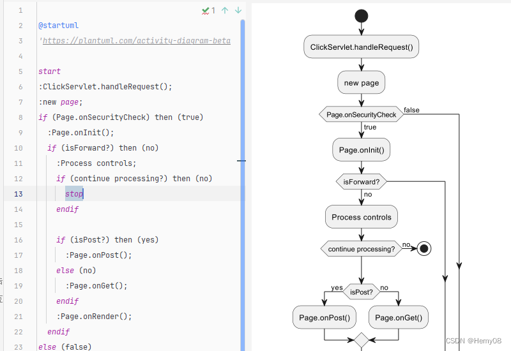Screen dimensions: 511x351
Task: Click 'if (isPost?) then (yes)' line
Action: click(x=107, y=240)
